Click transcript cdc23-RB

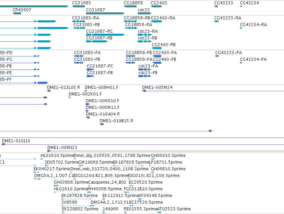148,38
